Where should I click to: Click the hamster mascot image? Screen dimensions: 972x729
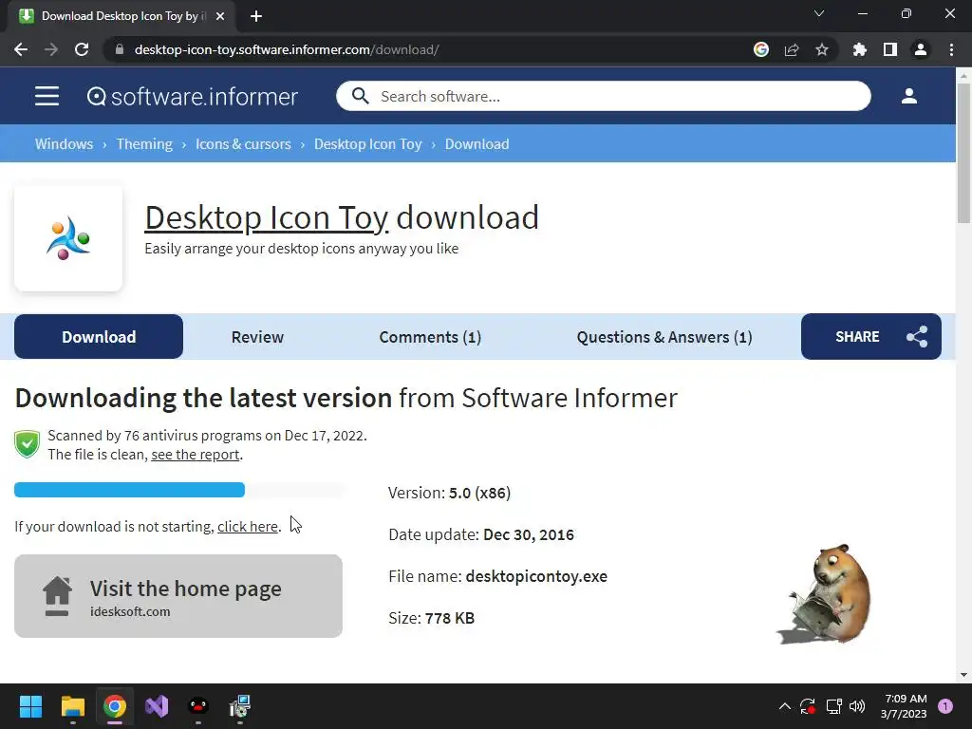[825, 594]
